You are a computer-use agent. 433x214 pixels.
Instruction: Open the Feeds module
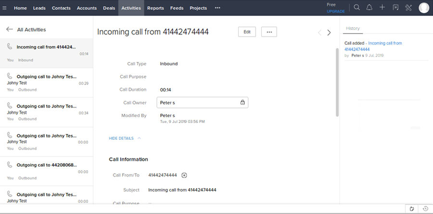click(177, 8)
